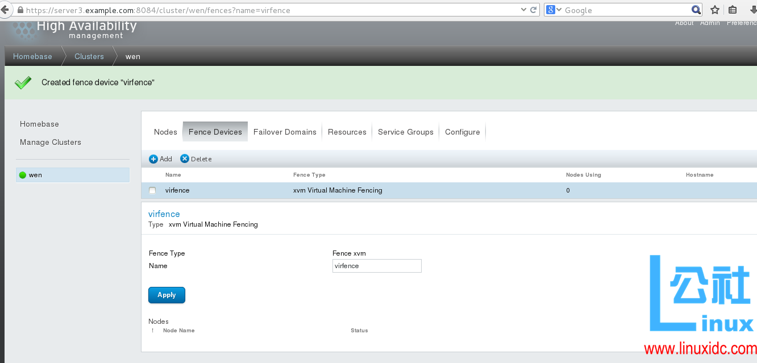Navigate to Clusters via the breadcrumb

(89, 56)
